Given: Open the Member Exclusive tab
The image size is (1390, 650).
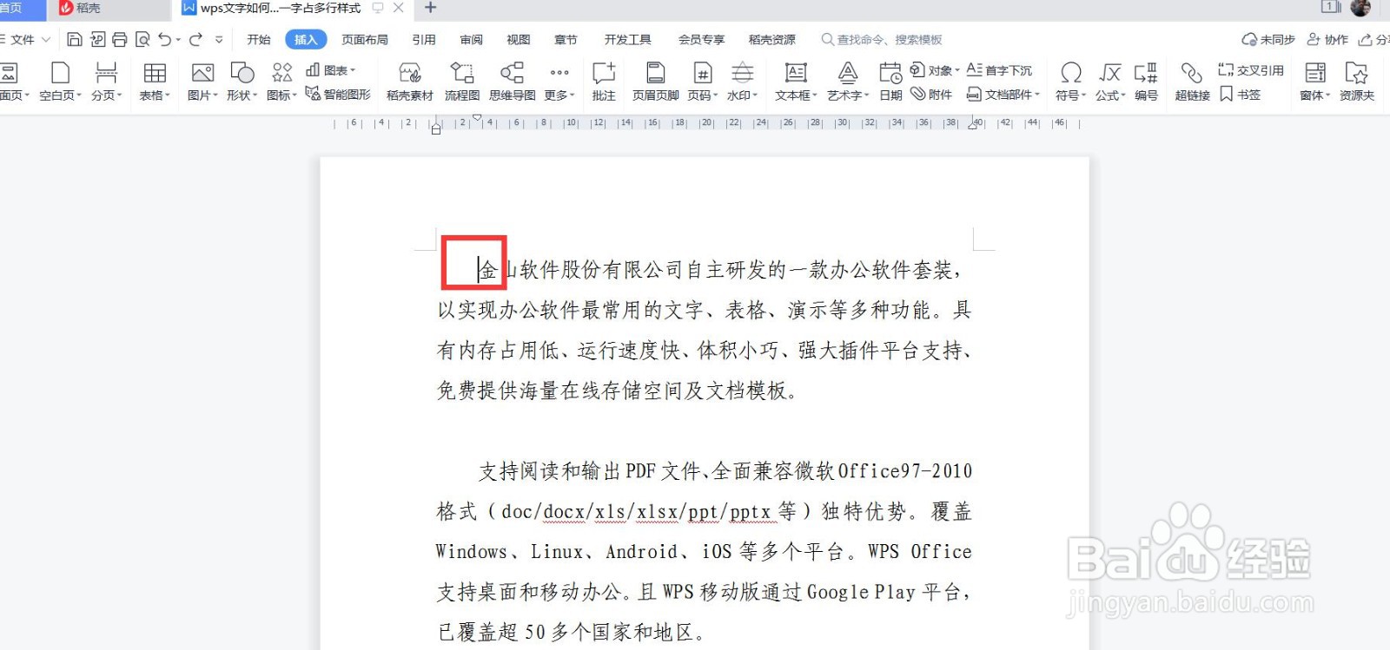Looking at the screenshot, I should pos(701,39).
